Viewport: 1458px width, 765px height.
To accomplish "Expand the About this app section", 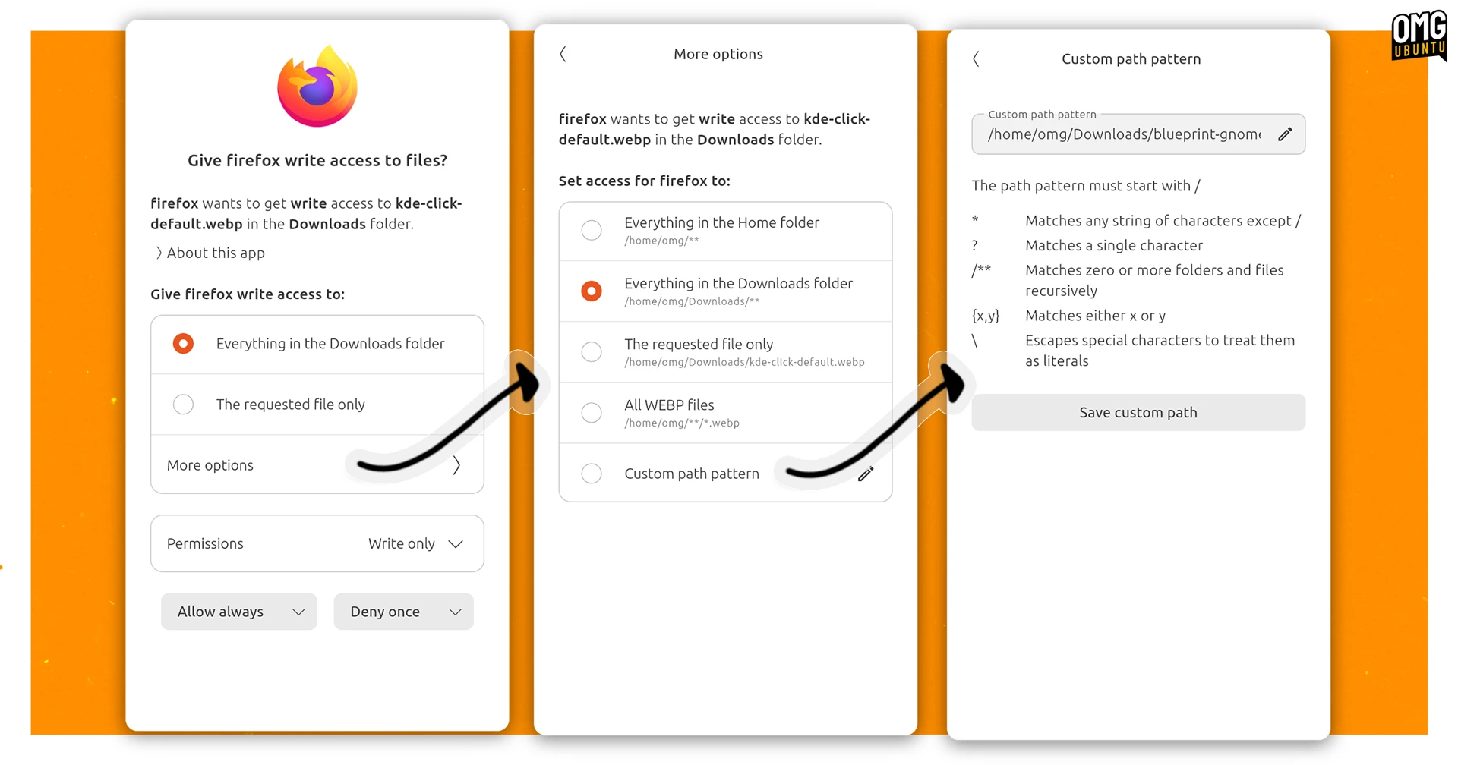I will 210,253.
